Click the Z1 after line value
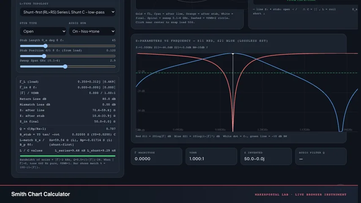This screenshot has height=203, width=361. point(104,110)
